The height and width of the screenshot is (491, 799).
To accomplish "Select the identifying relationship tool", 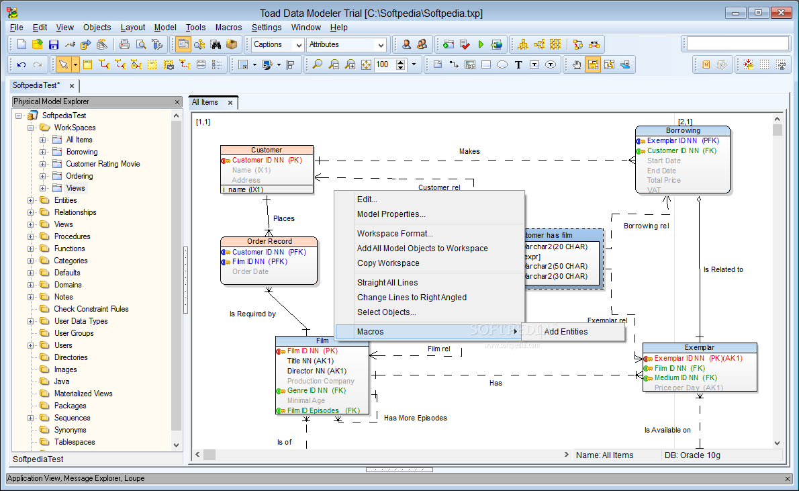I will (104, 64).
